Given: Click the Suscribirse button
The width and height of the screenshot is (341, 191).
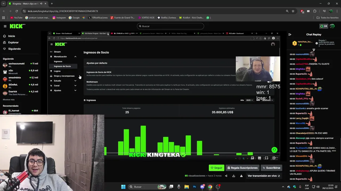Looking at the screenshot, I should tap(271, 168).
